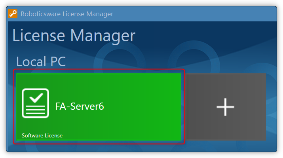Click the FA-Server6 product name text
This screenshot has width=283, height=158.
coord(80,106)
